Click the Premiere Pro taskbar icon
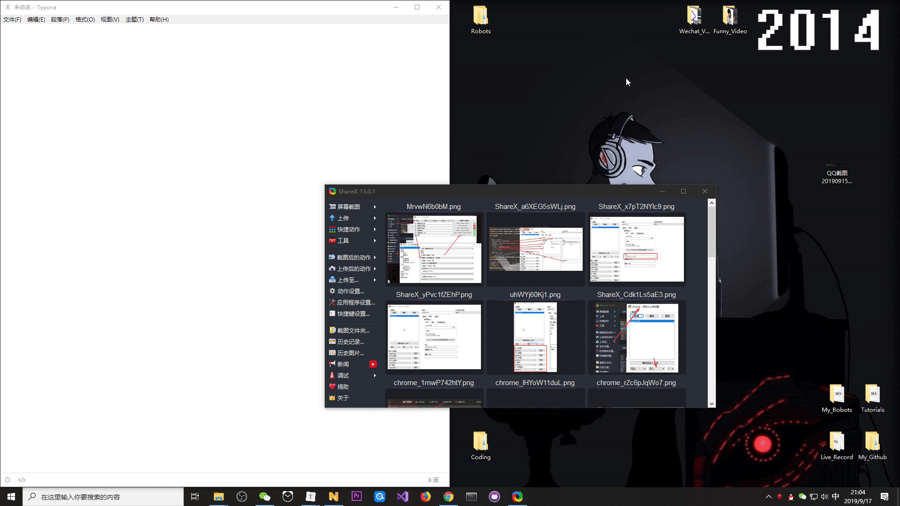The width and height of the screenshot is (900, 506). pos(357,497)
